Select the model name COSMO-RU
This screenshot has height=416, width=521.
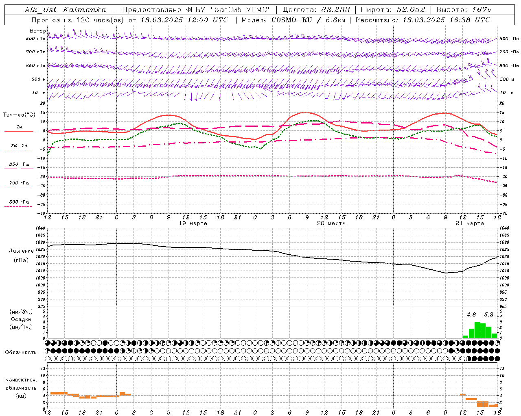point(292,20)
